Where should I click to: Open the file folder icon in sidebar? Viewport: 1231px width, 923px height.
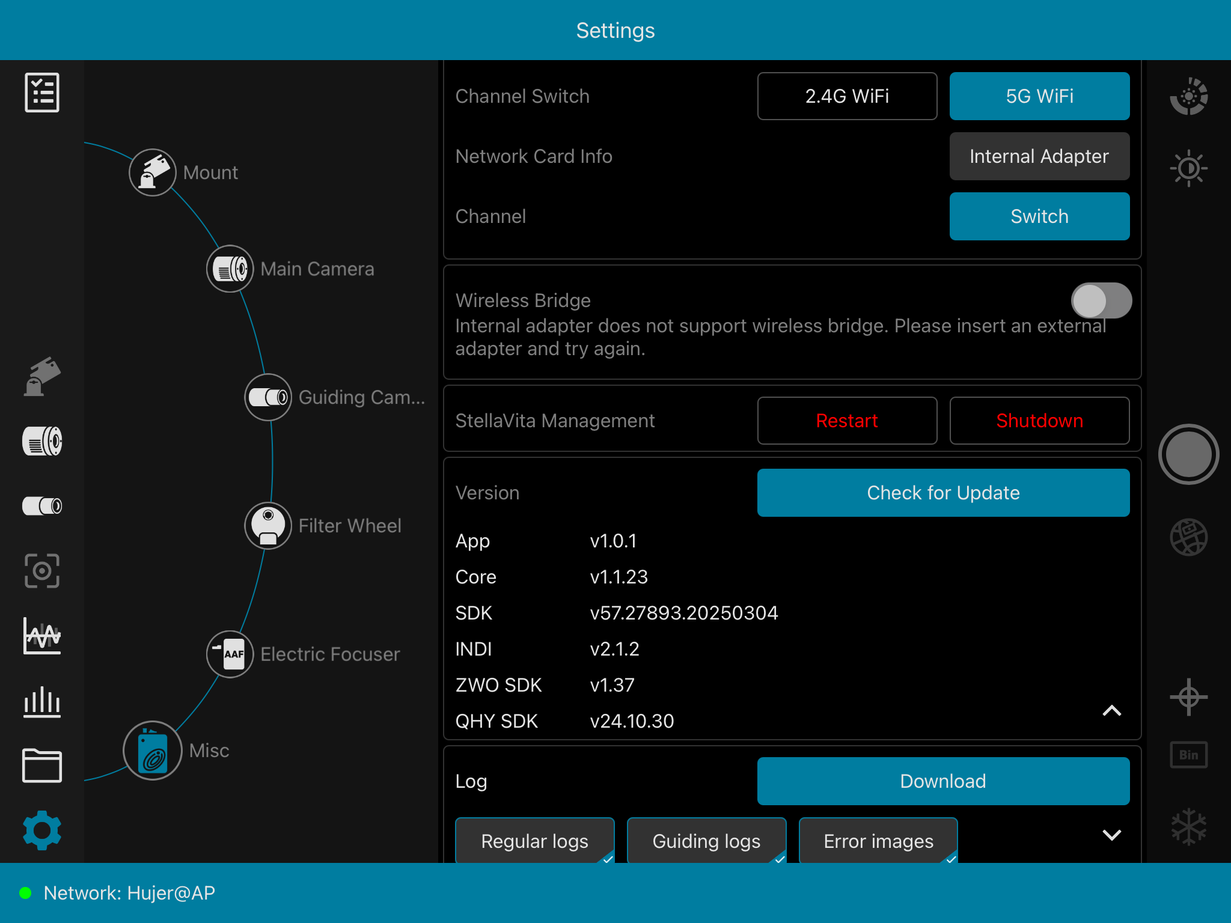pyautogui.click(x=41, y=766)
